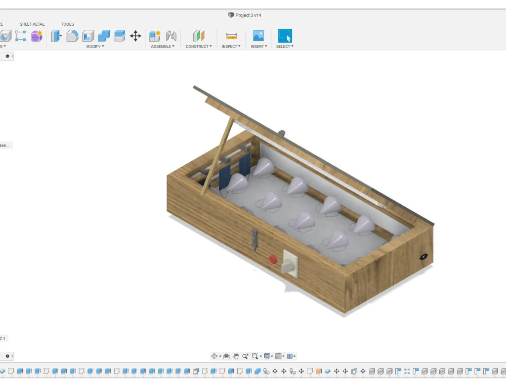Select the Move/Copy tool in the toolbar
This screenshot has width=506, height=379.
(135, 36)
